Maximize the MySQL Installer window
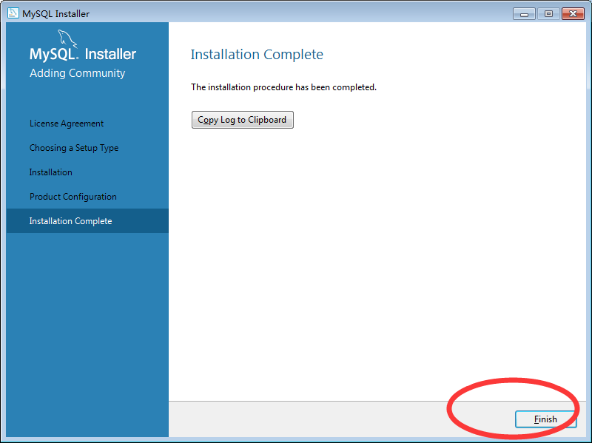This screenshot has width=592, height=443. point(548,14)
